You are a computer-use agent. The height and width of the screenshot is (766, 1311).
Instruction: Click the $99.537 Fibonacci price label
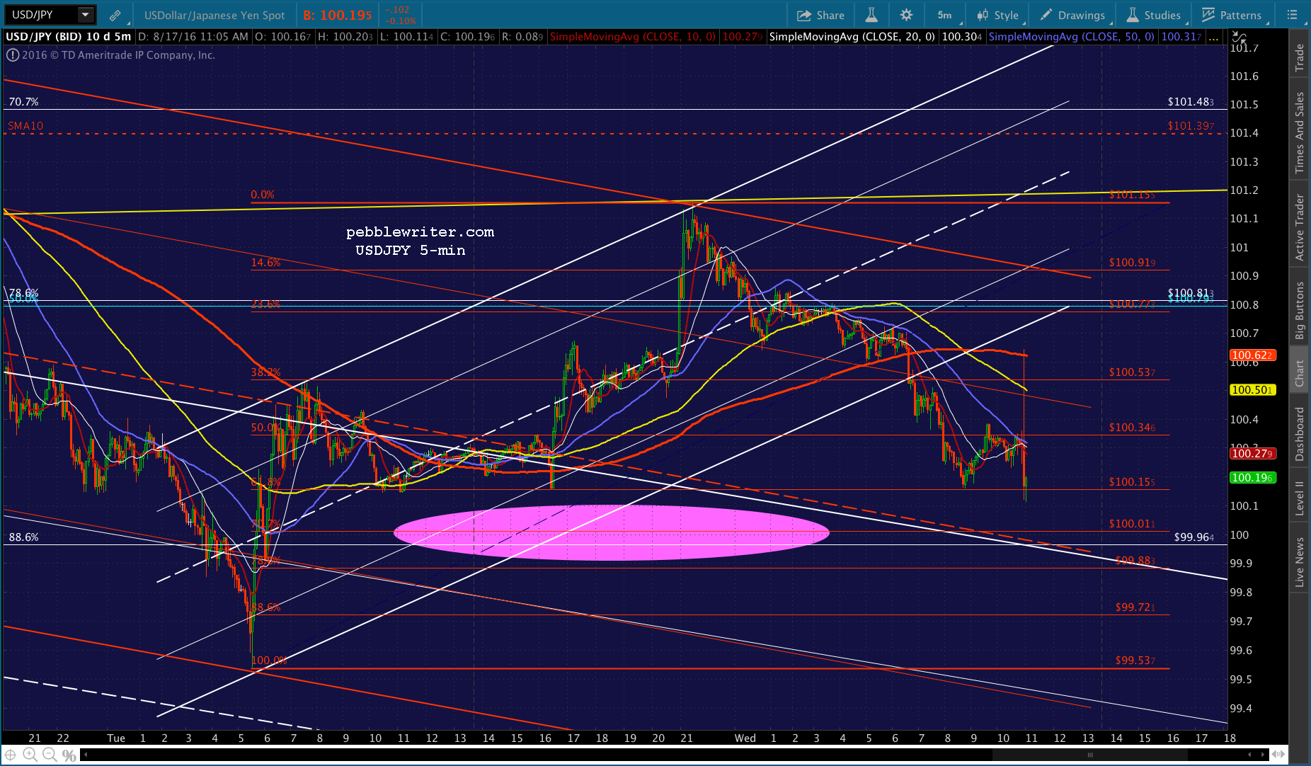click(x=1135, y=661)
